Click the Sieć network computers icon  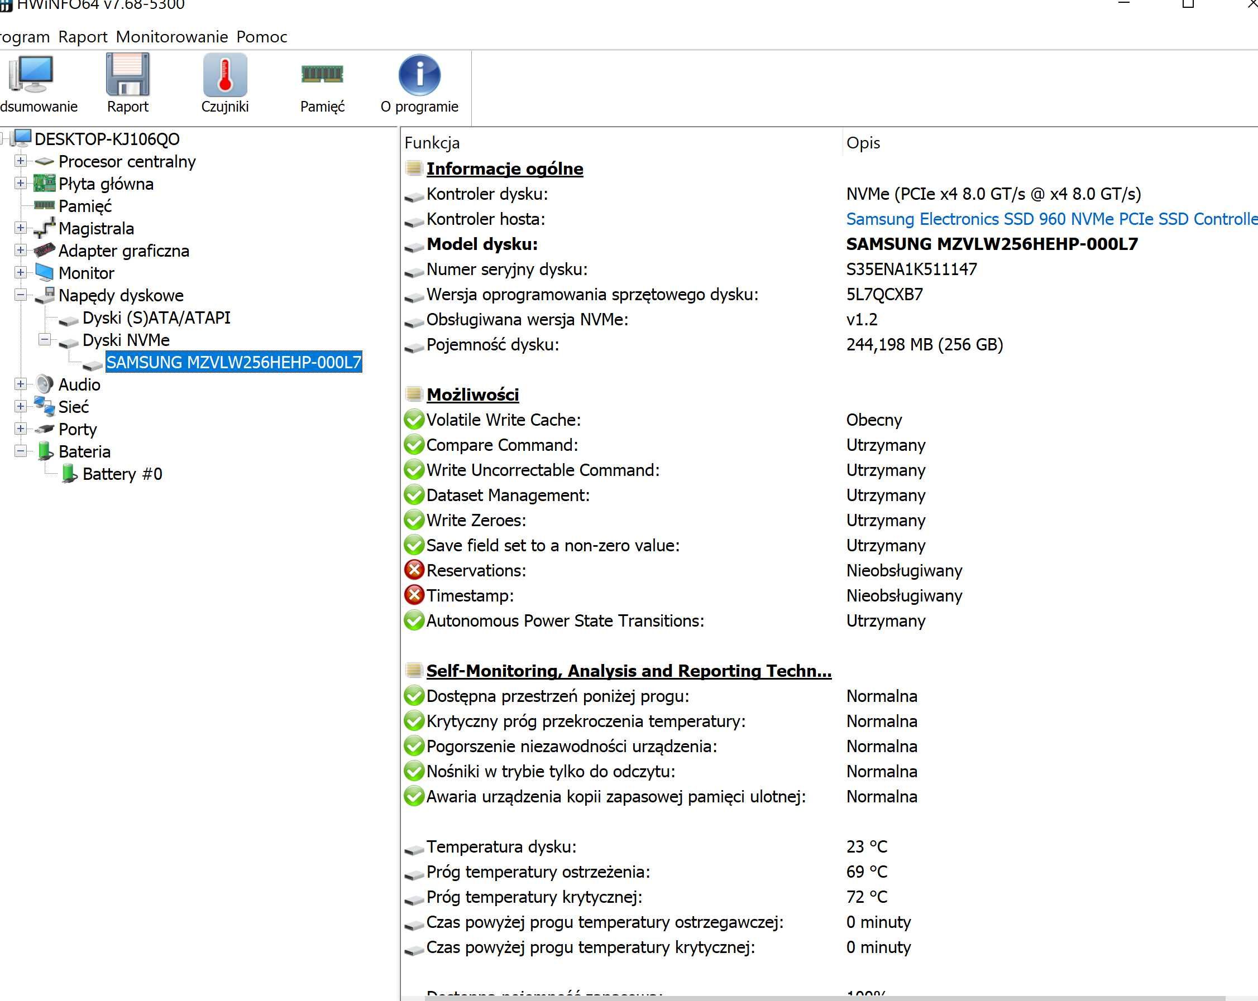click(44, 406)
